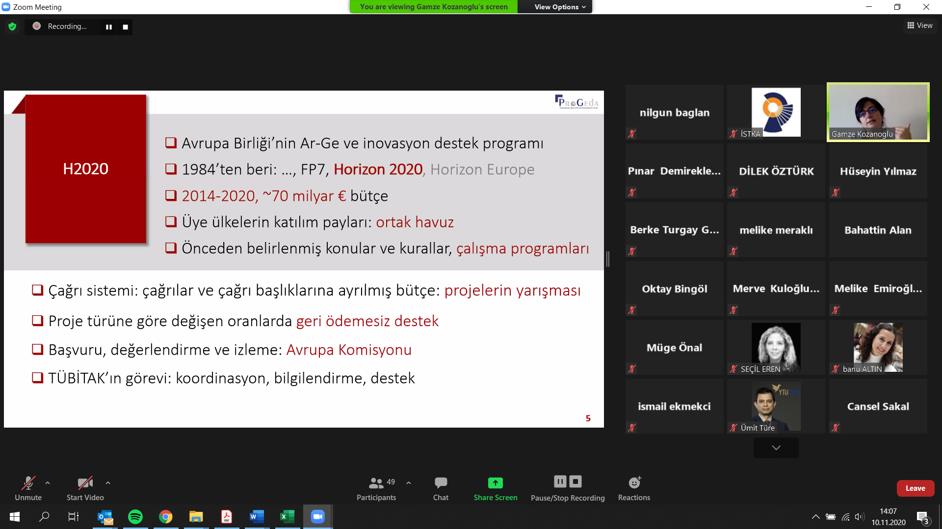
Task: Unmute the microphone
Action: coord(28,488)
